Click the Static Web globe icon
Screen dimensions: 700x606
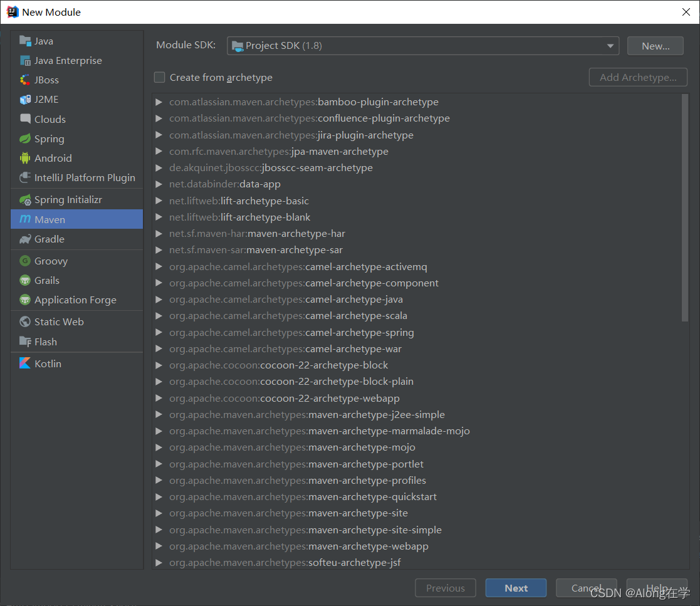click(x=25, y=321)
